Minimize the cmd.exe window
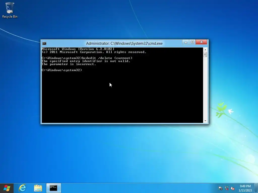The image size is (258, 193). click(186, 42)
